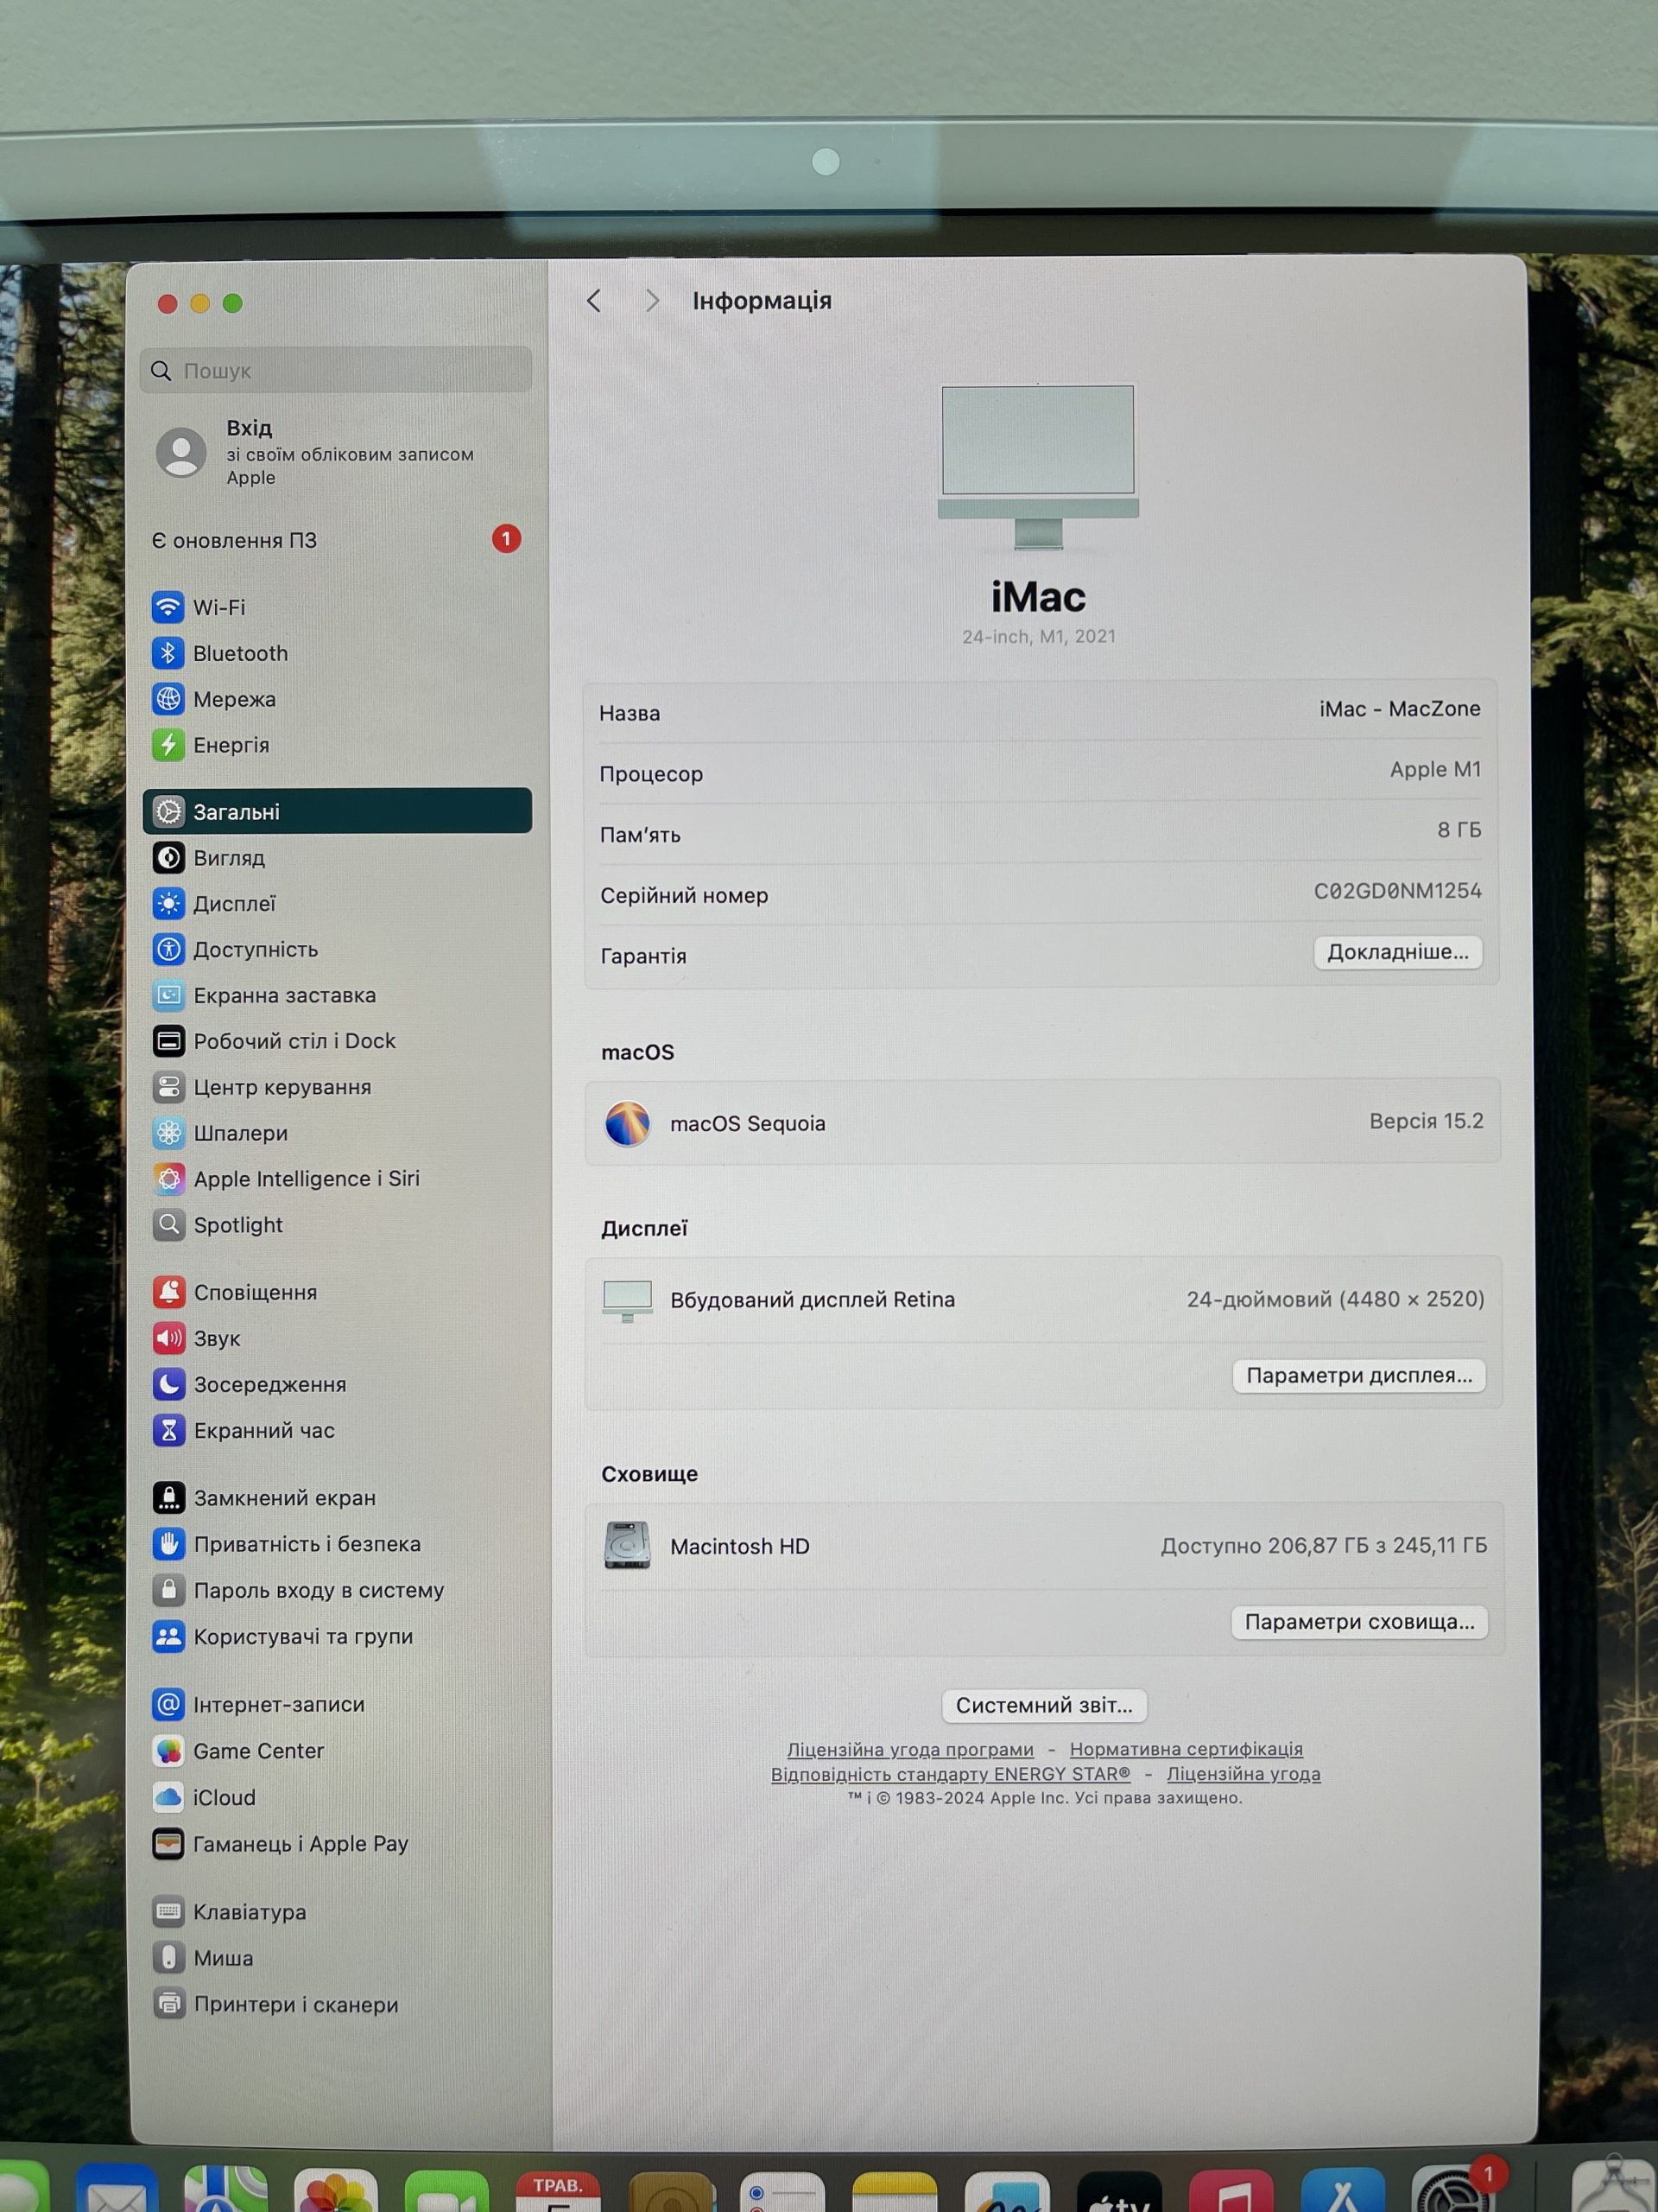This screenshot has width=1658, height=2212.
Task: Click Докладніше warranty button
Action: (1397, 952)
